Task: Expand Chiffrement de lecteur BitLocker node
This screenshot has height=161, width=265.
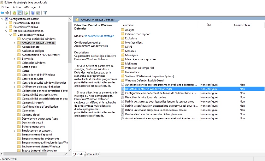Action: [15, 87]
